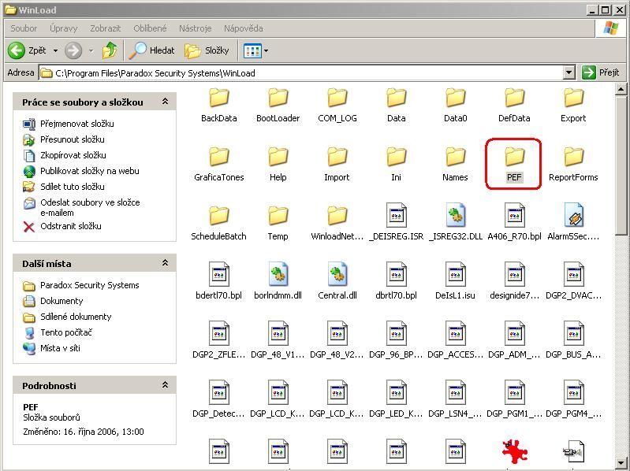Select the _DEISREG.ISR file
The width and height of the screenshot is (630, 471).
click(396, 216)
